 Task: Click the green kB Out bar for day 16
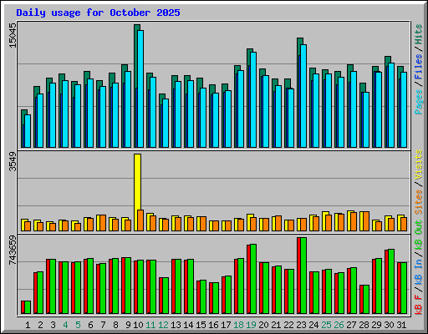[216, 298]
